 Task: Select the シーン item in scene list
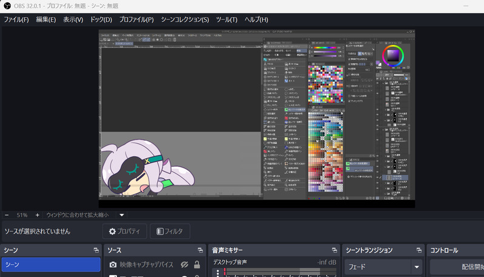[x=51, y=265]
